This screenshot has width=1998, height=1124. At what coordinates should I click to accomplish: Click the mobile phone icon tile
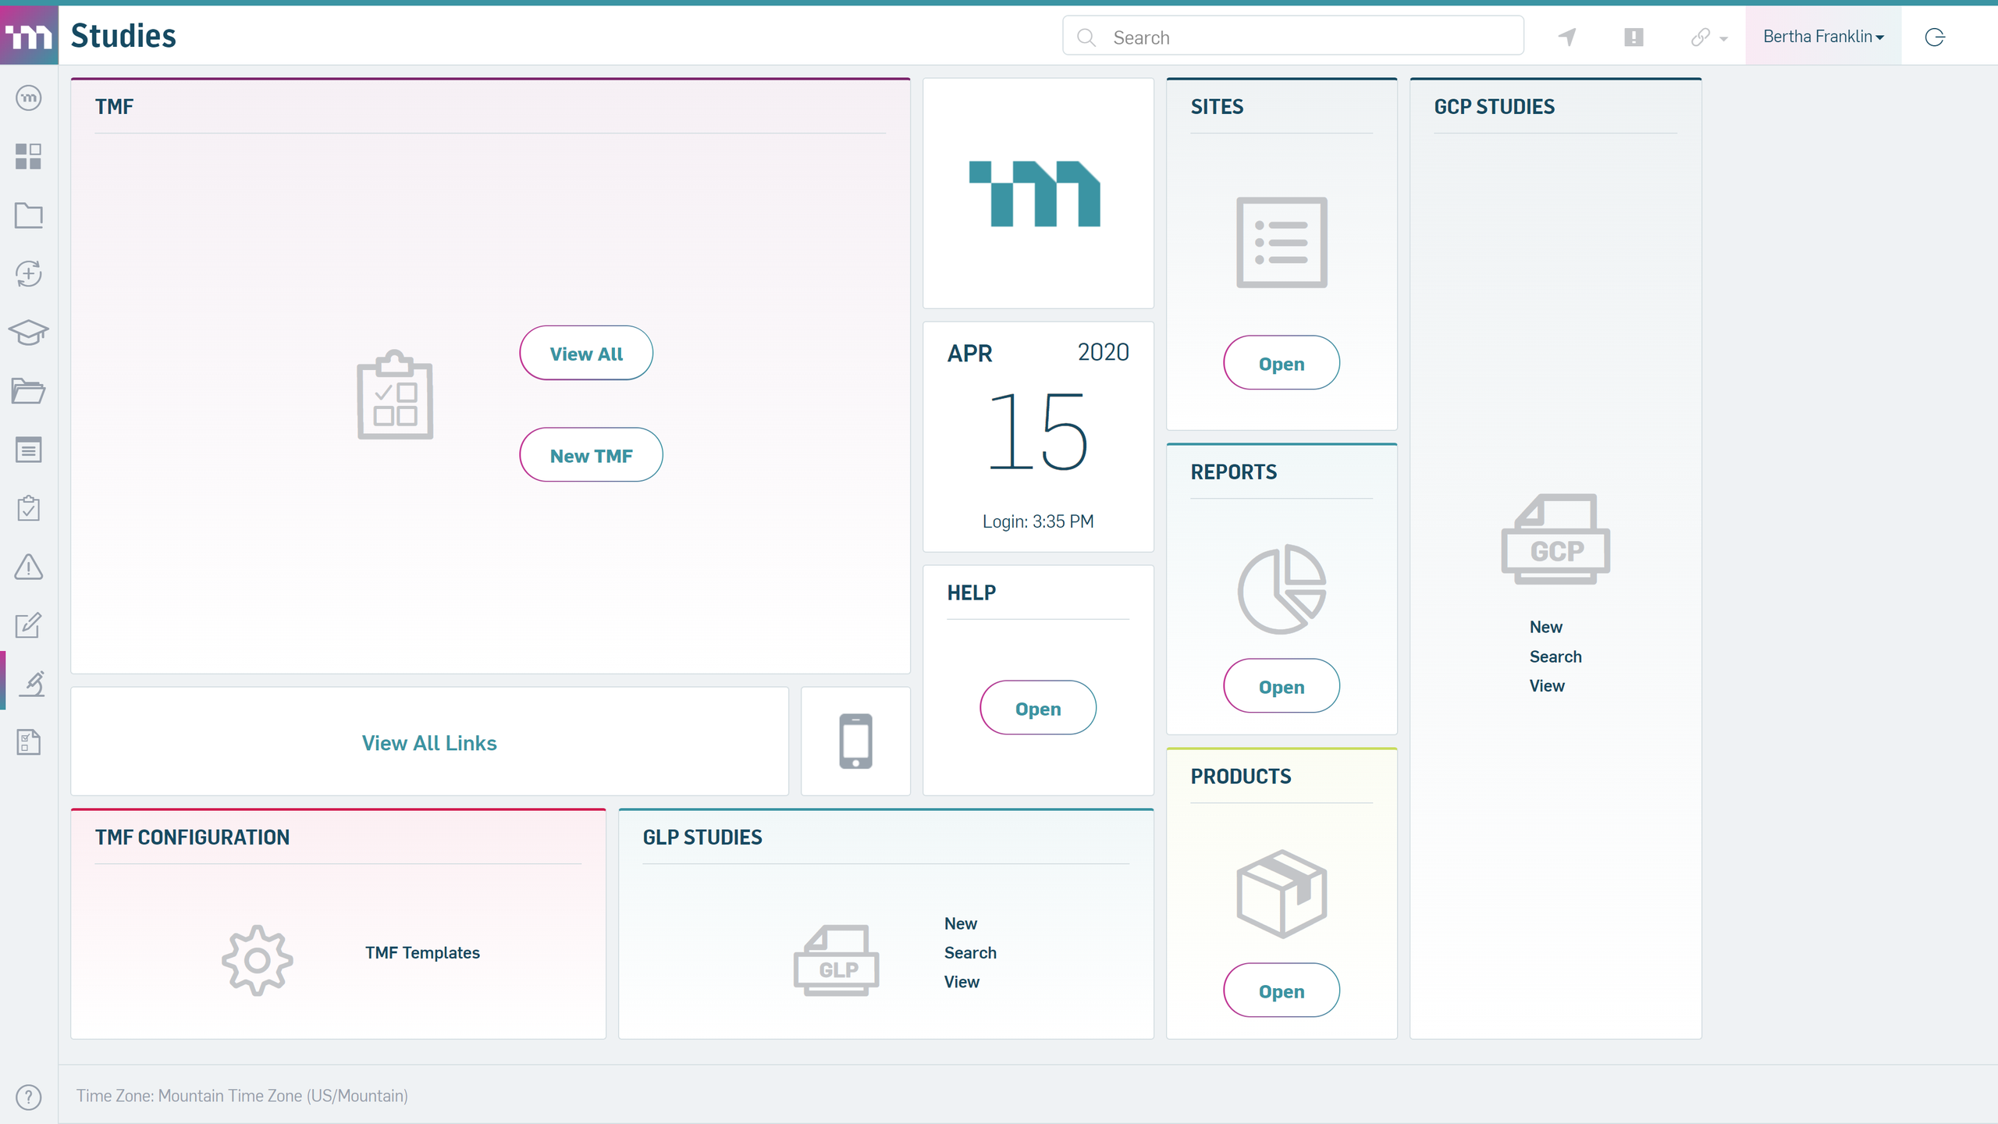pos(855,742)
